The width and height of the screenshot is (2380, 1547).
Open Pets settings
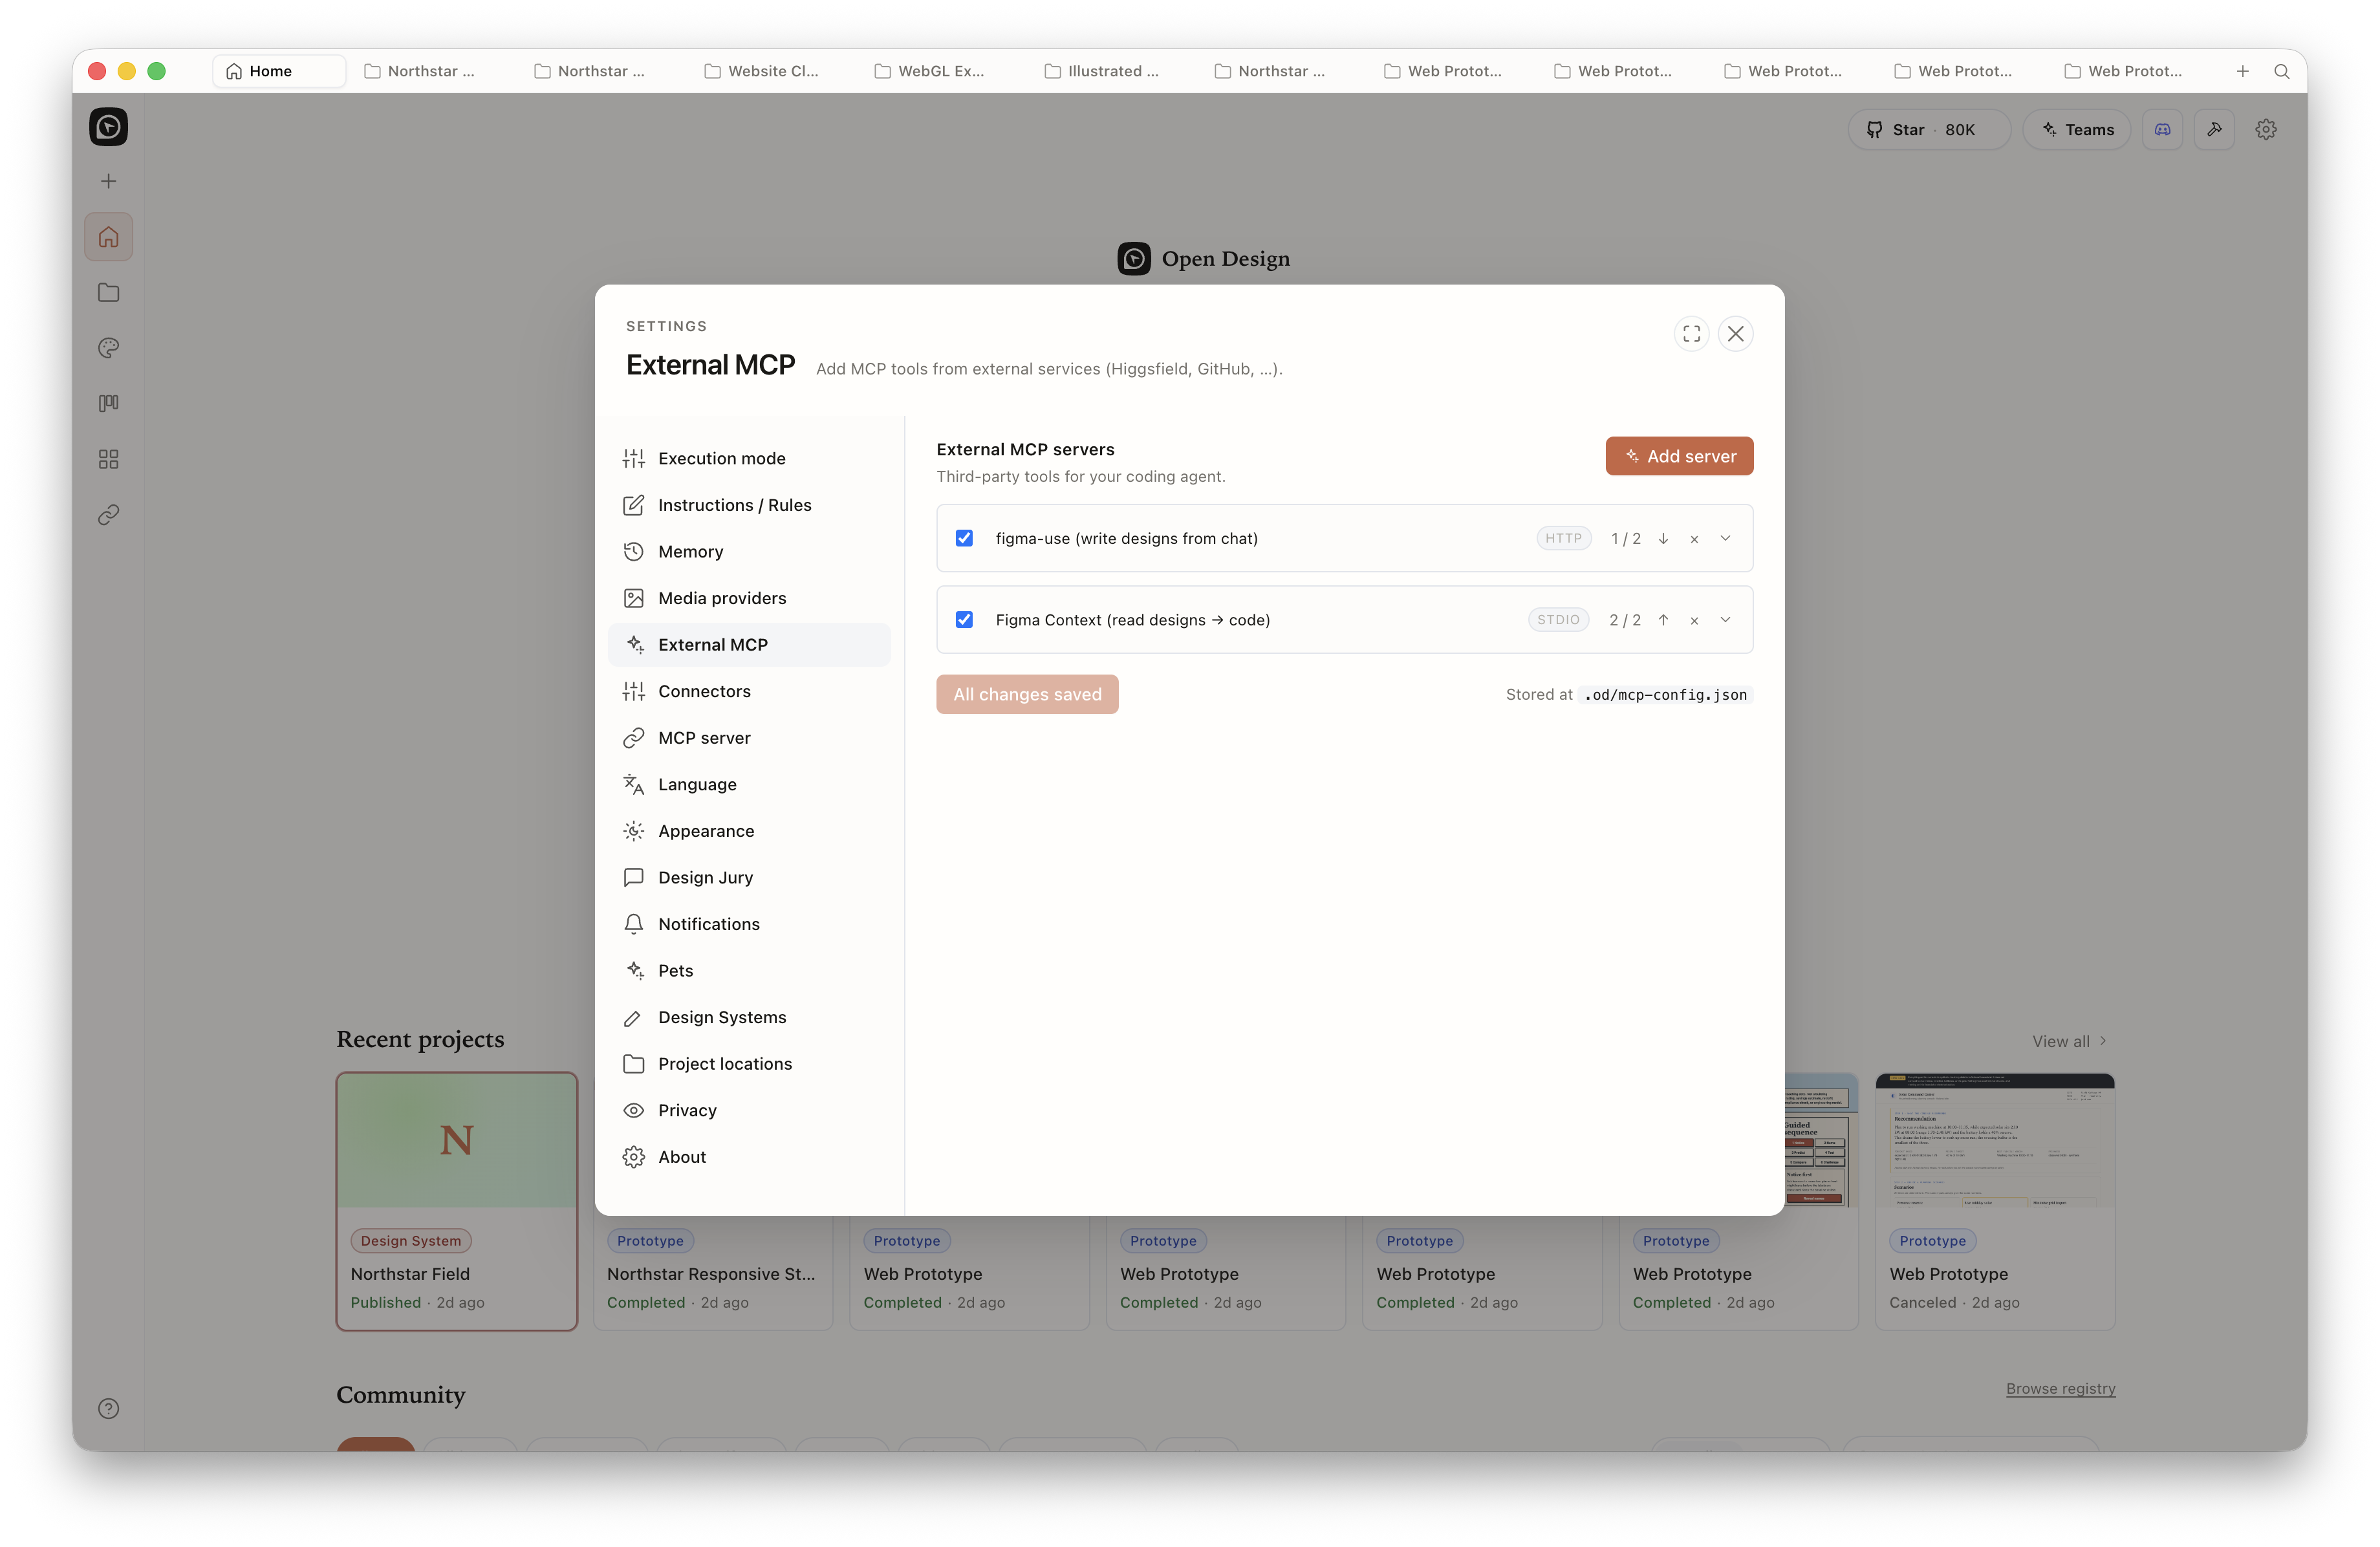[749, 970]
